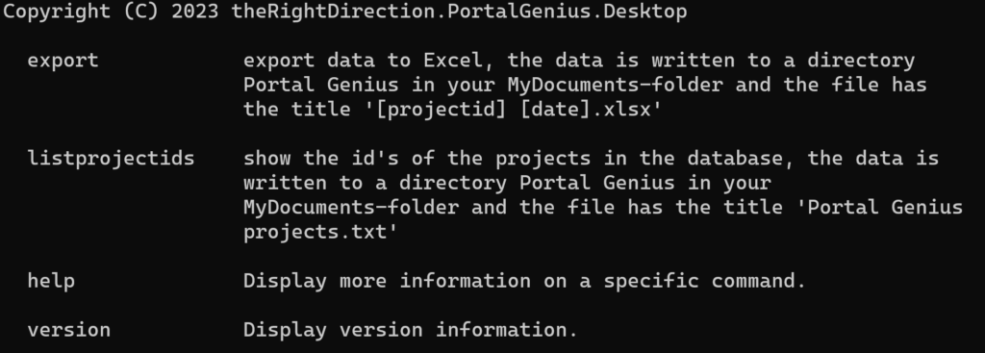Click the 'listprojectids' command name

click(x=112, y=159)
